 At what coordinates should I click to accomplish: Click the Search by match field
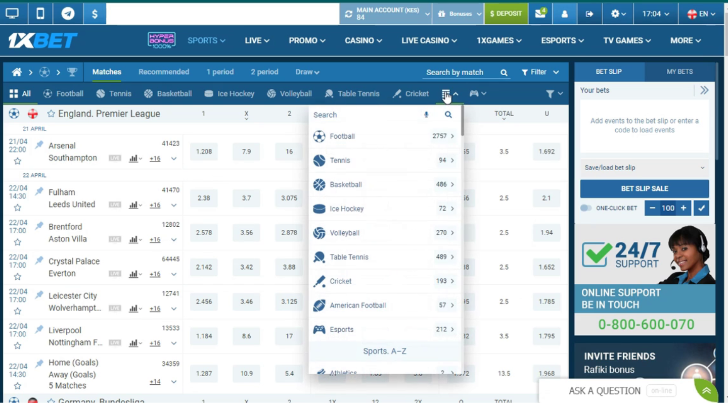[460, 72]
